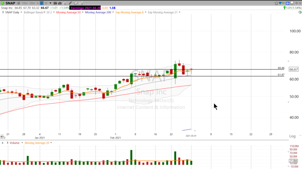The image size is (302, 169).
Task: Click the 100.00 price axis label
Action: (295, 31)
